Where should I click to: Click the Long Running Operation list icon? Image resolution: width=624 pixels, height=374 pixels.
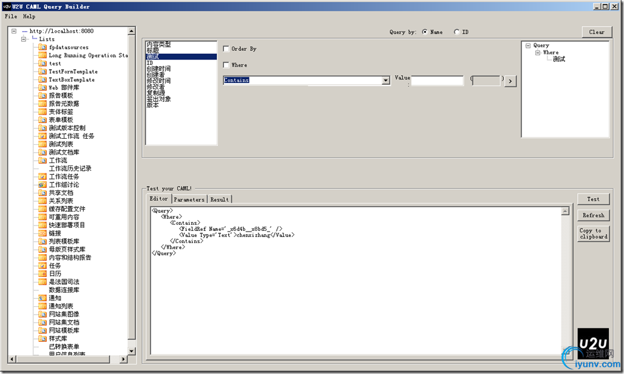pos(42,55)
